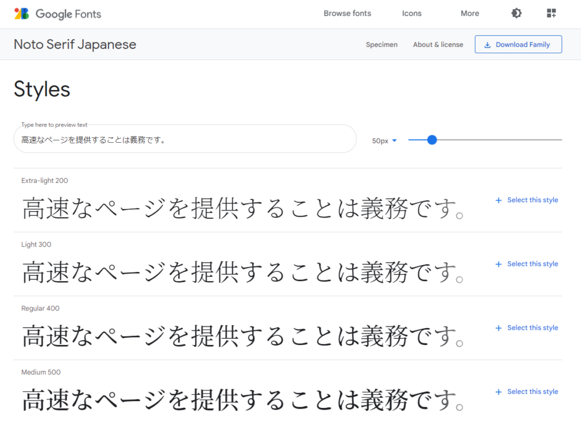581x421 pixels.
Task: Click the Light 300 Japanese preview text
Action: click(x=243, y=273)
